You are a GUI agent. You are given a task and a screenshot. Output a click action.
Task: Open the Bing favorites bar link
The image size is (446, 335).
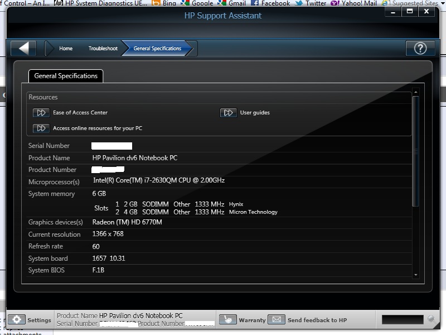point(164,3)
